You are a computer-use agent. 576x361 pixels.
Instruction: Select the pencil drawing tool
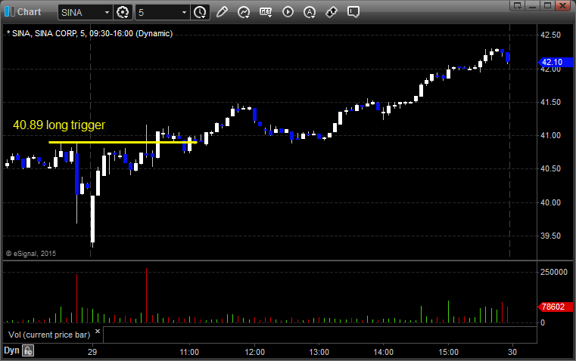222,12
